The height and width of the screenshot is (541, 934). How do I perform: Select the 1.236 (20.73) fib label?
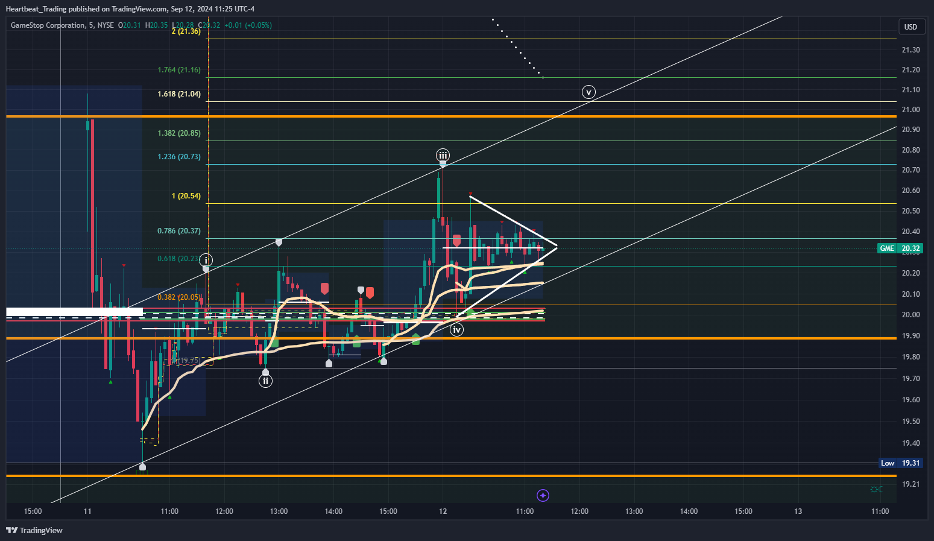click(179, 157)
